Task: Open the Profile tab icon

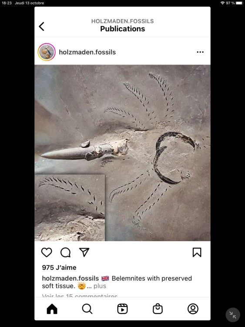Action: tap(193, 309)
